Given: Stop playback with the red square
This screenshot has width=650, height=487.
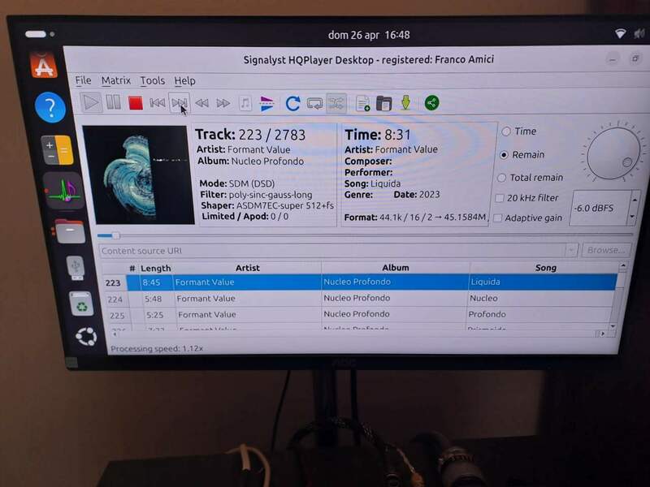Looking at the screenshot, I should coord(135,103).
